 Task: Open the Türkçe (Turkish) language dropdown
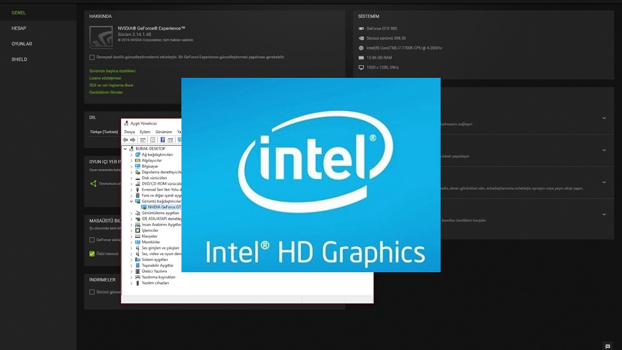click(104, 132)
